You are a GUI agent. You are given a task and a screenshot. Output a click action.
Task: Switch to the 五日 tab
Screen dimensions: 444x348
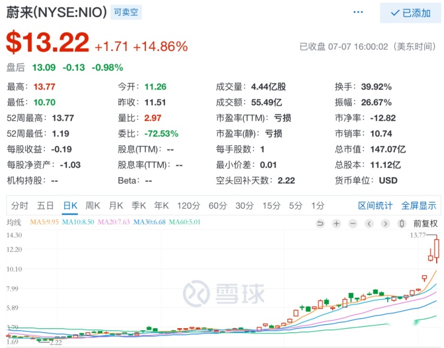[45, 206]
